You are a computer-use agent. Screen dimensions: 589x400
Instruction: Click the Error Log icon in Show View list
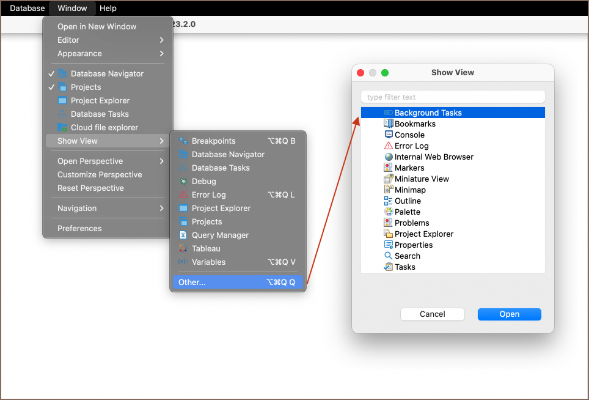coord(388,146)
